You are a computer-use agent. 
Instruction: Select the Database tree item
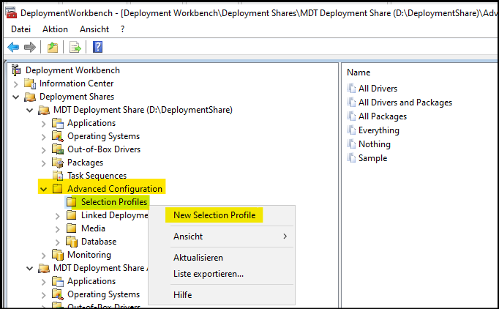click(99, 242)
